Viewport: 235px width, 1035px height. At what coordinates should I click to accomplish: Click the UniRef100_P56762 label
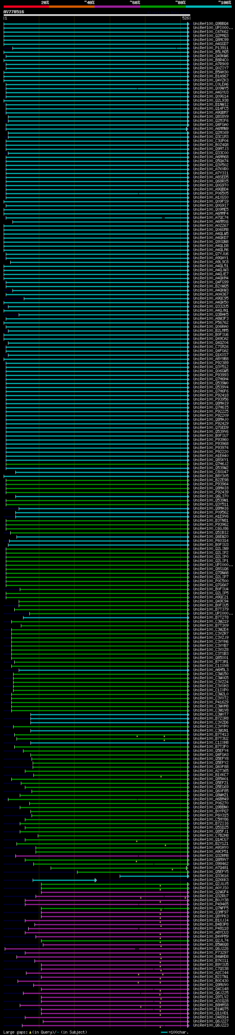click(211, 322)
